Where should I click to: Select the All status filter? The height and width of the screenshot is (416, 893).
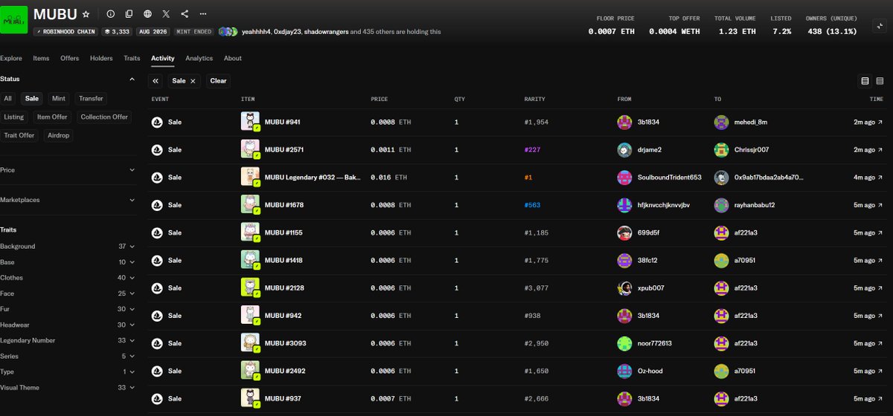click(7, 98)
